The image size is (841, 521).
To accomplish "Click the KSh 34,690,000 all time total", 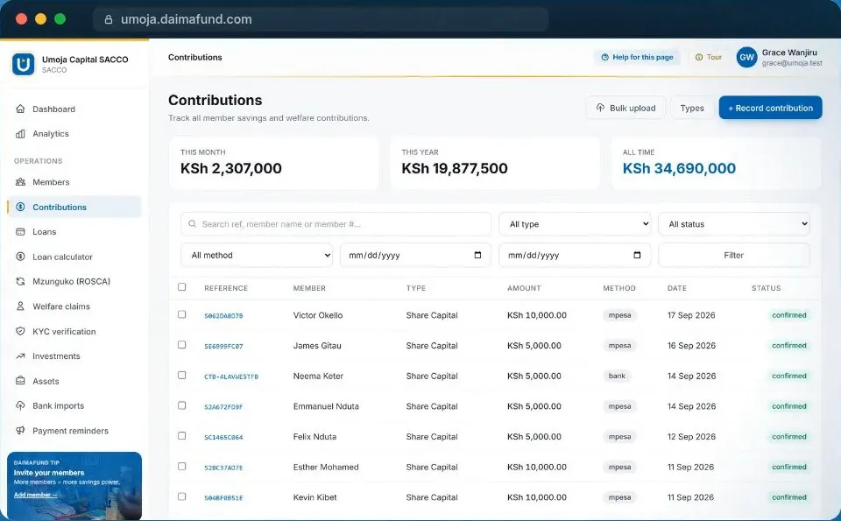I will 679,168.
